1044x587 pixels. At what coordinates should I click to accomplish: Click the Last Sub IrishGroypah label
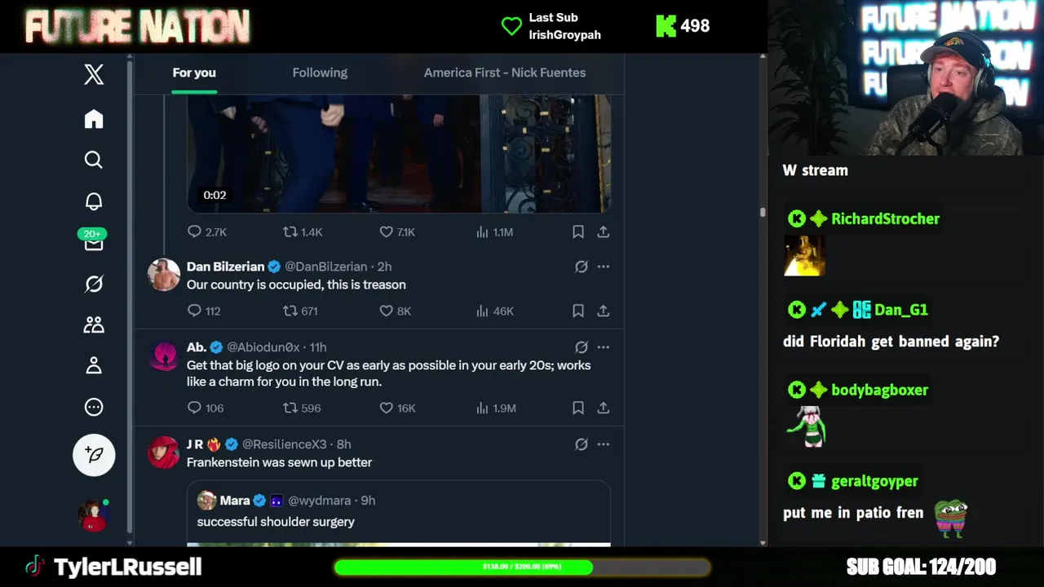pyautogui.click(x=552, y=26)
